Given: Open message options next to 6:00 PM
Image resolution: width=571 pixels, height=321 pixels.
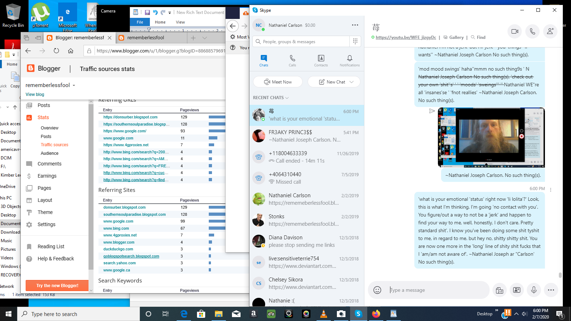Looking at the screenshot, I should [x=551, y=190].
